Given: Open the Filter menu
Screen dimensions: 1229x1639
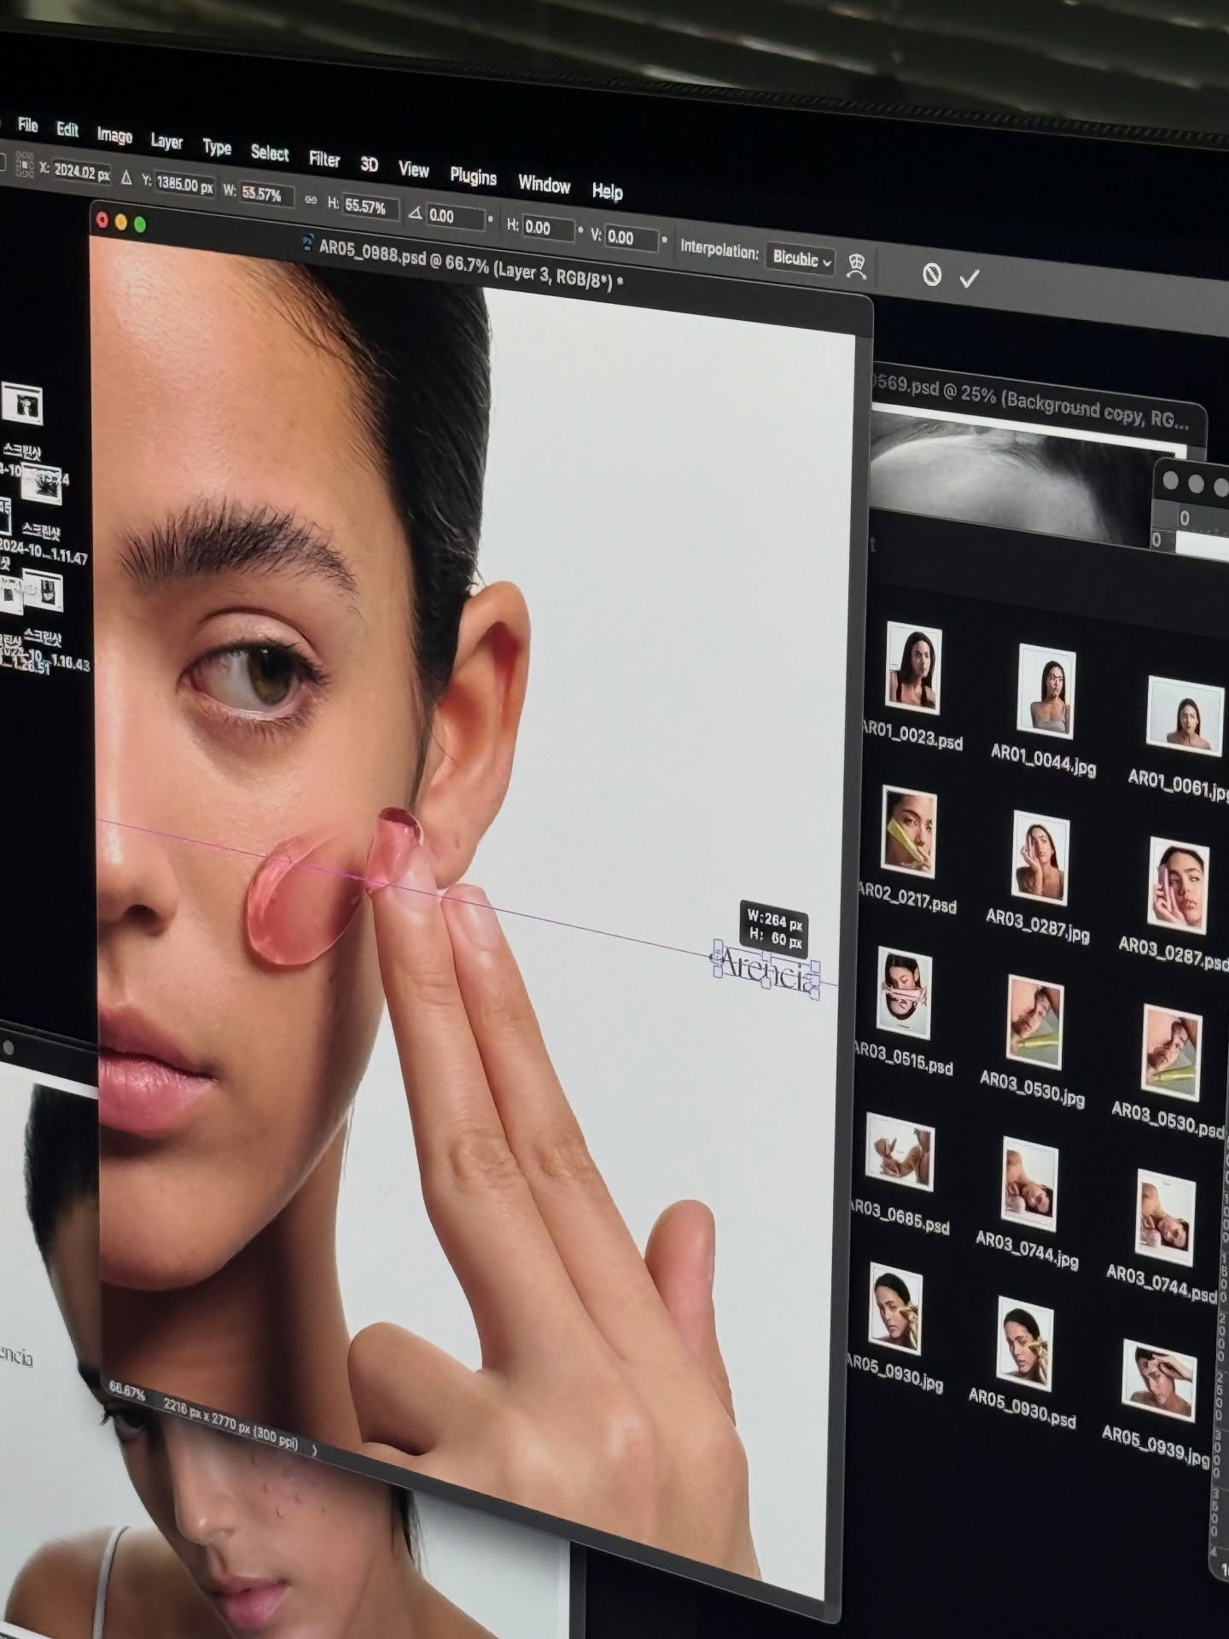Looking at the screenshot, I should click(324, 160).
